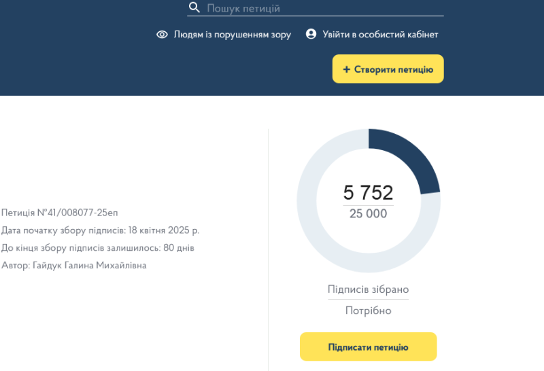Click the magnifier search icon
This screenshot has width=544, height=371.
point(194,7)
